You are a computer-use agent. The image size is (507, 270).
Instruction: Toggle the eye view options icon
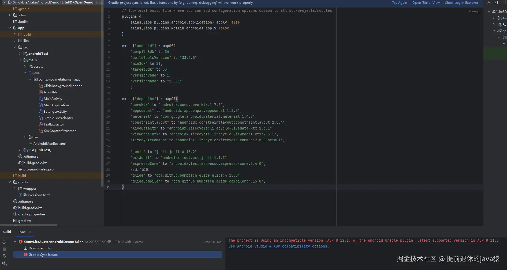click(4, 263)
